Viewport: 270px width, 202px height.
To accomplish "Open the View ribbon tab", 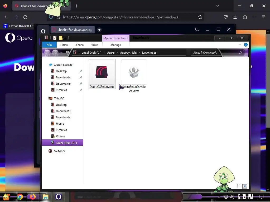I will (94, 45).
